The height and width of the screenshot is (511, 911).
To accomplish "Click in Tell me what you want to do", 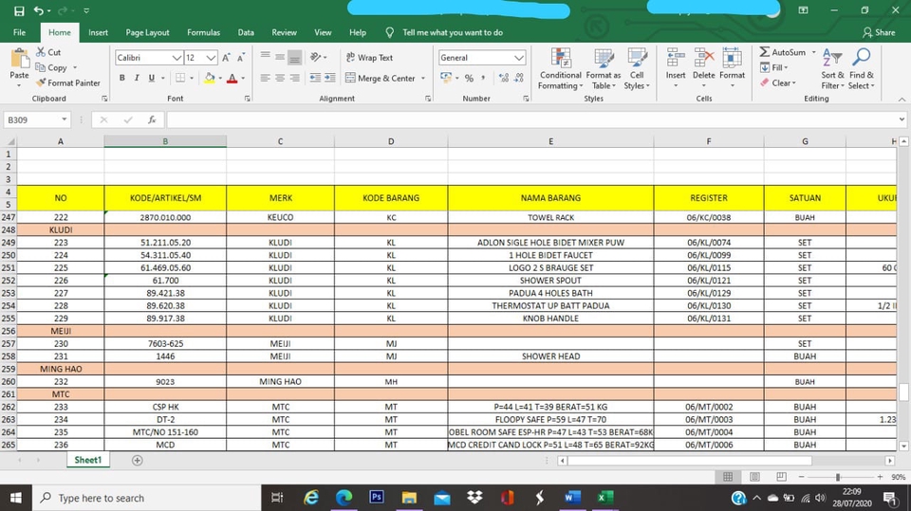I will point(453,32).
